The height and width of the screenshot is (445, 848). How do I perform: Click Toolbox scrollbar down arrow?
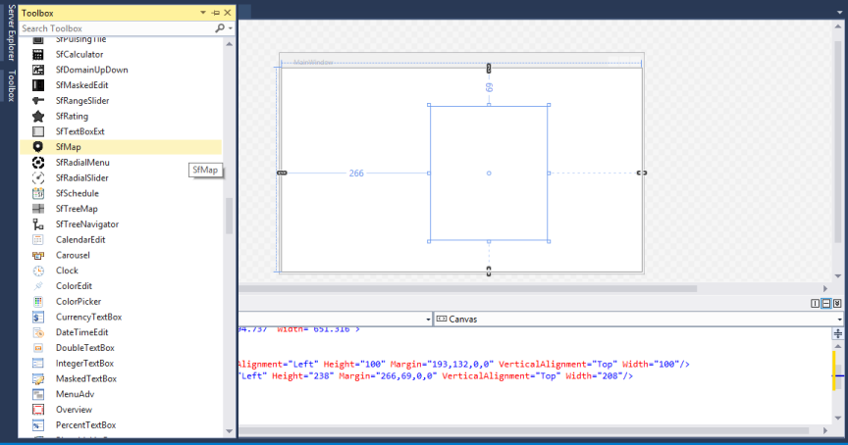(230, 431)
